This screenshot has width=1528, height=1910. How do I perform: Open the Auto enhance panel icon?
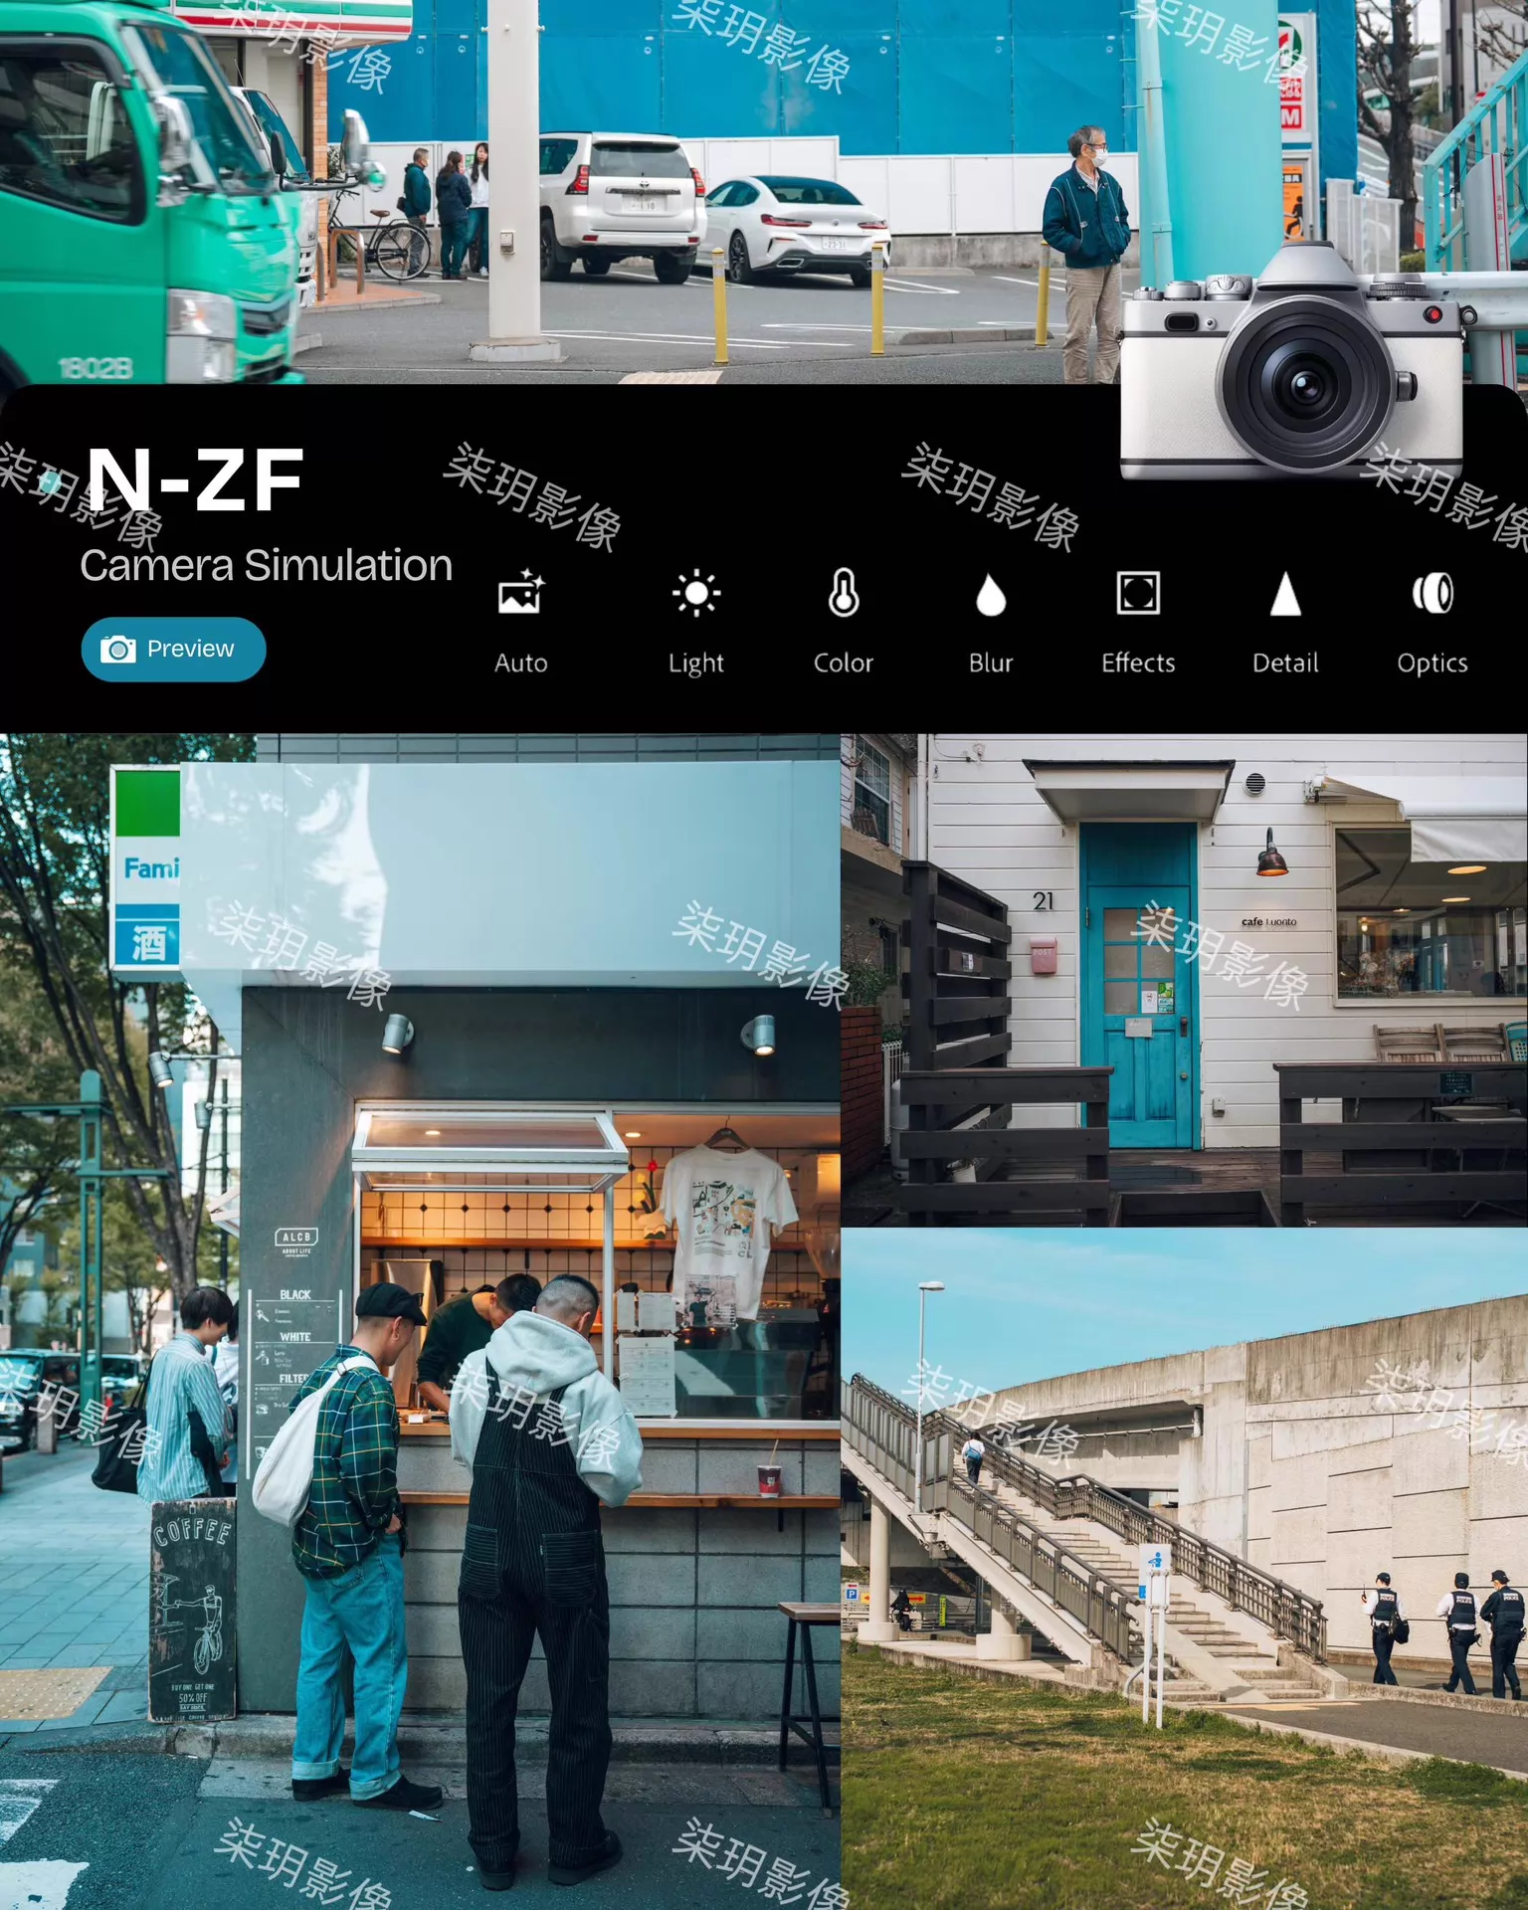point(521,594)
